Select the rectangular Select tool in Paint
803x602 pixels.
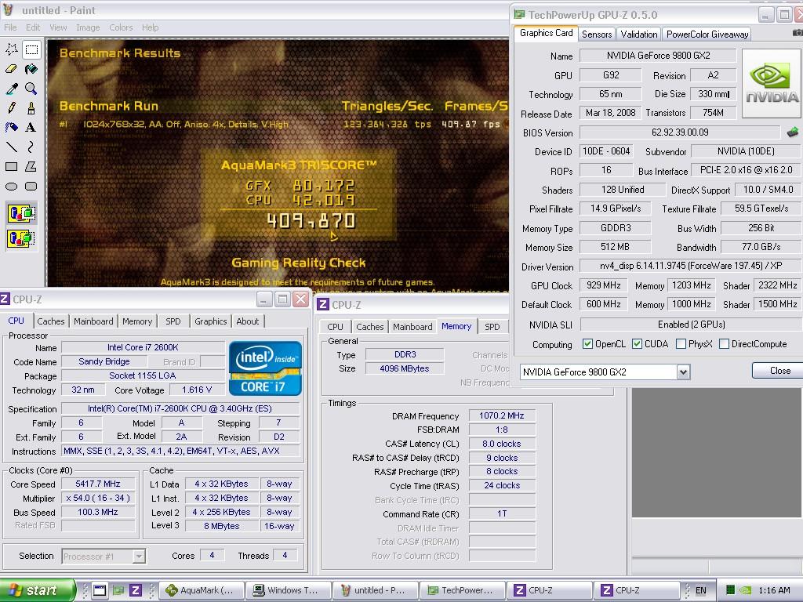point(31,49)
